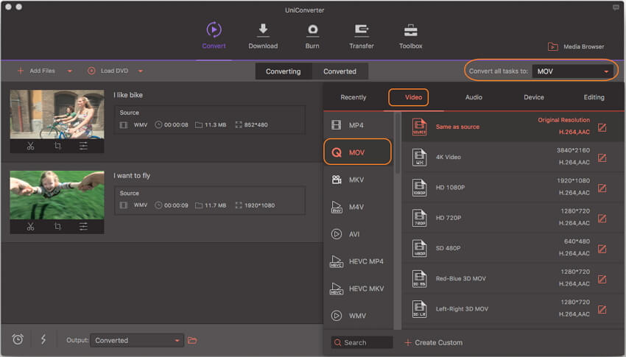Open the Convert section
The width and height of the screenshot is (626, 357).
(x=214, y=35)
